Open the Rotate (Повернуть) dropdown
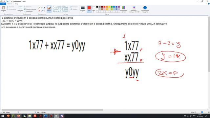 [x=29, y=11]
